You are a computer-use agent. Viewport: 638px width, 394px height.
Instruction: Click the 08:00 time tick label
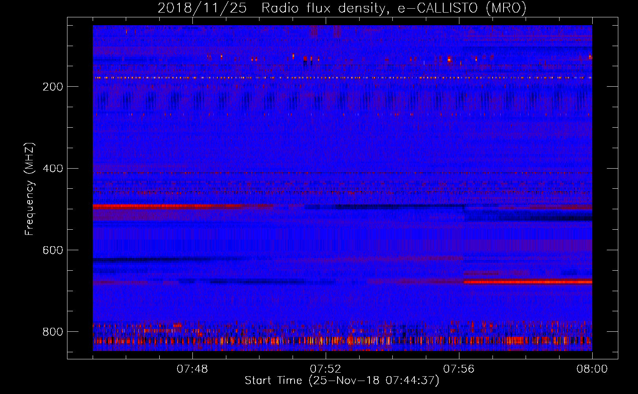(x=592, y=369)
